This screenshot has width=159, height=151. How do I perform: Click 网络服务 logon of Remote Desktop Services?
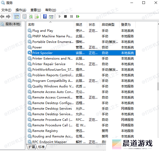pos(127,109)
